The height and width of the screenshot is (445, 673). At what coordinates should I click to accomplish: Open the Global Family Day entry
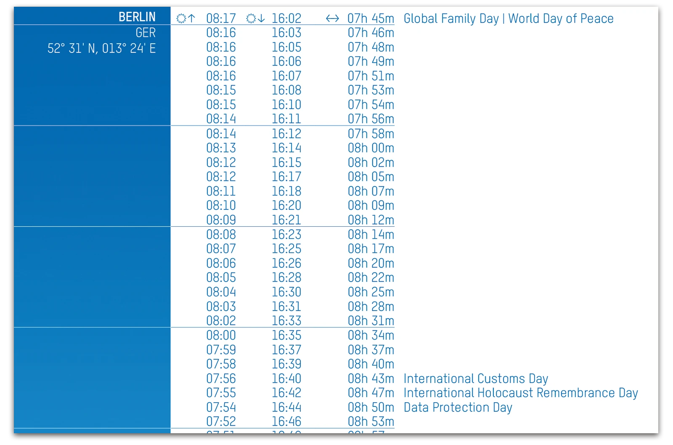pyautogui.click(x=451, y=18)
